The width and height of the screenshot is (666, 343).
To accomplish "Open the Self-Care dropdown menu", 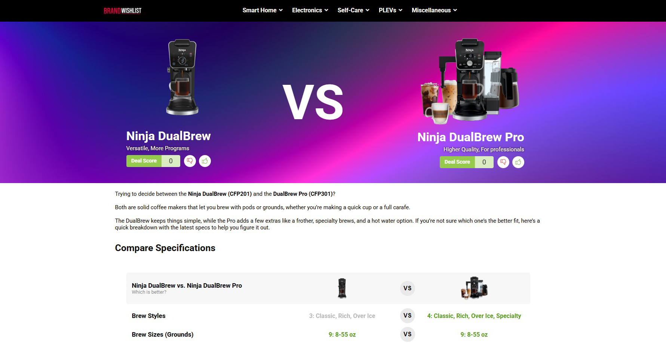I will [353, 10].
